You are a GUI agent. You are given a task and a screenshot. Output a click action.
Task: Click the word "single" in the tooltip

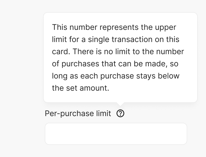tap(98, 40)
